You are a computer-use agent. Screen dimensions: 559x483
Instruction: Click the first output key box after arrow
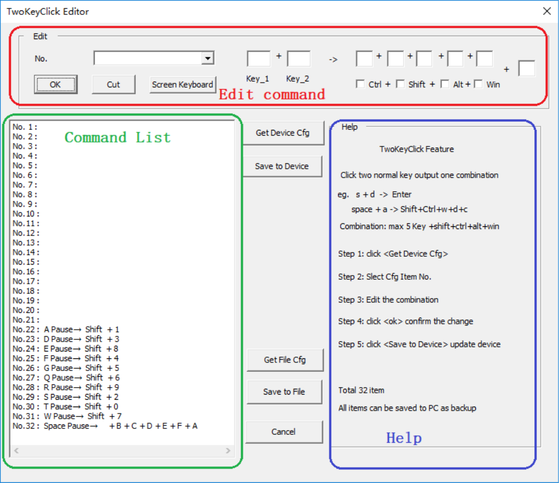[x=364, y=59]
